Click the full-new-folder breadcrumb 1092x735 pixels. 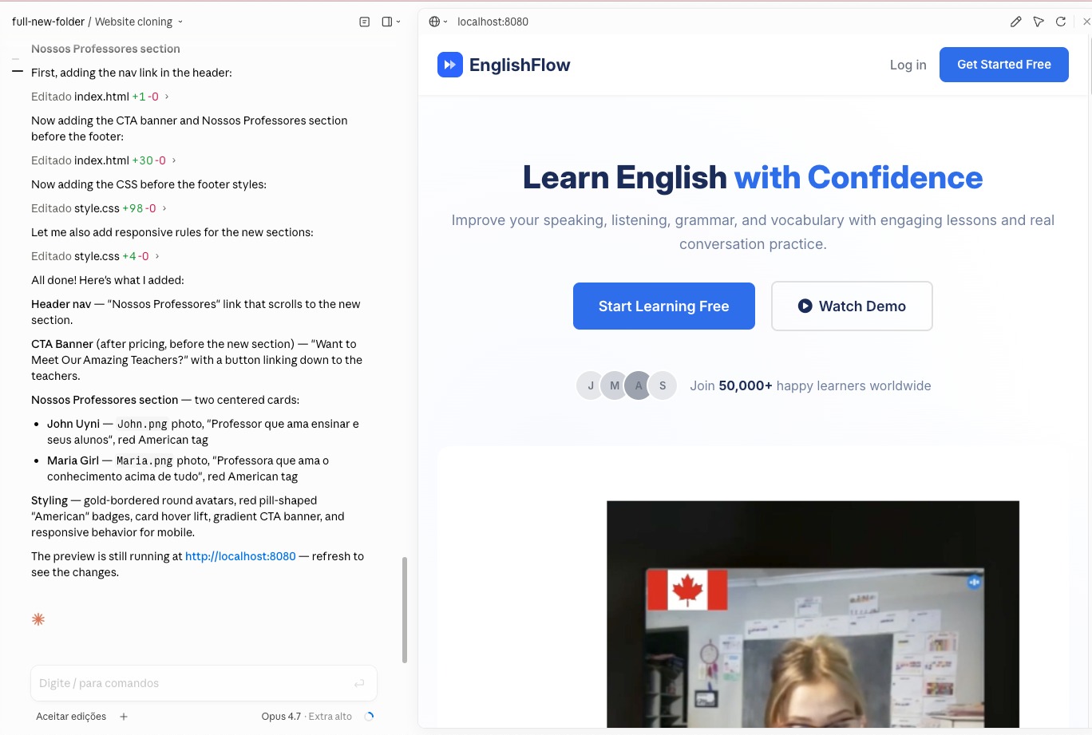48,22
